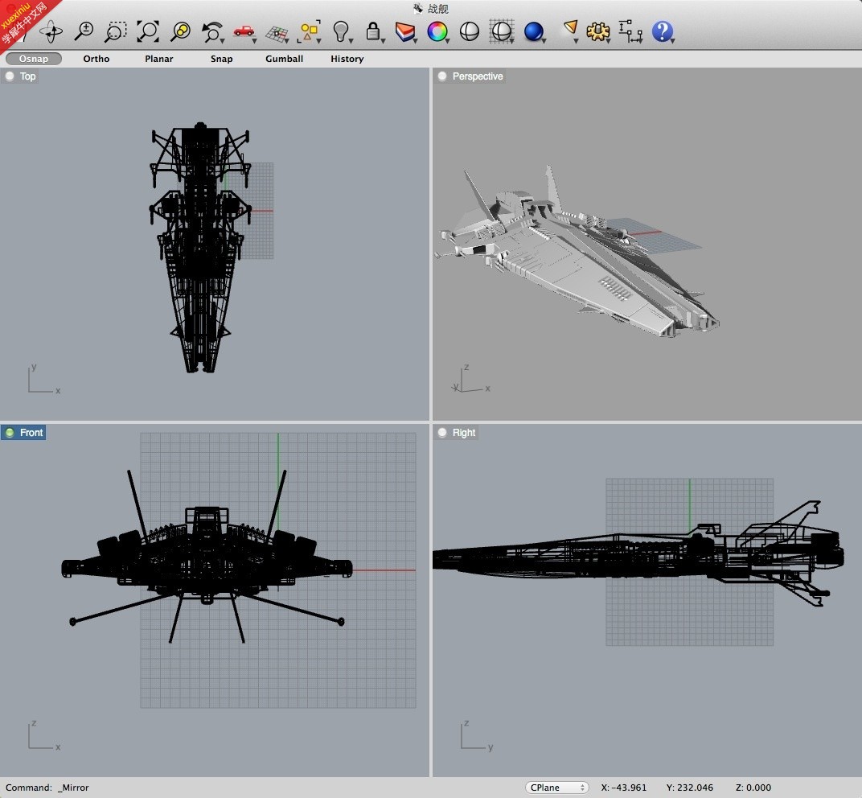The height and width of the screenshot is (798, 862).
Task: Turn on Planar mode
Action: tap(159, 59)
